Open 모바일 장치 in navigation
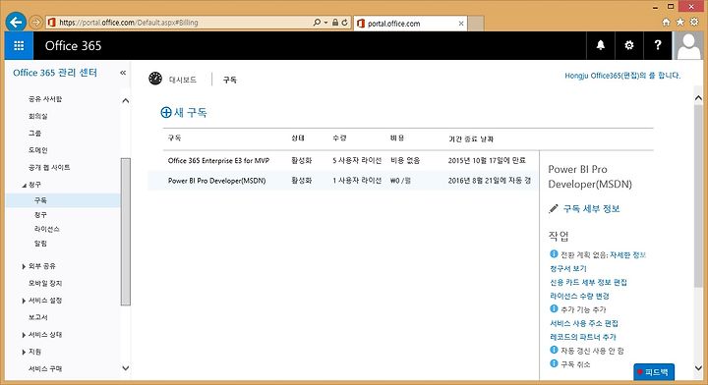The width and height of the screenshot is (708, 385). pos(45,283)
